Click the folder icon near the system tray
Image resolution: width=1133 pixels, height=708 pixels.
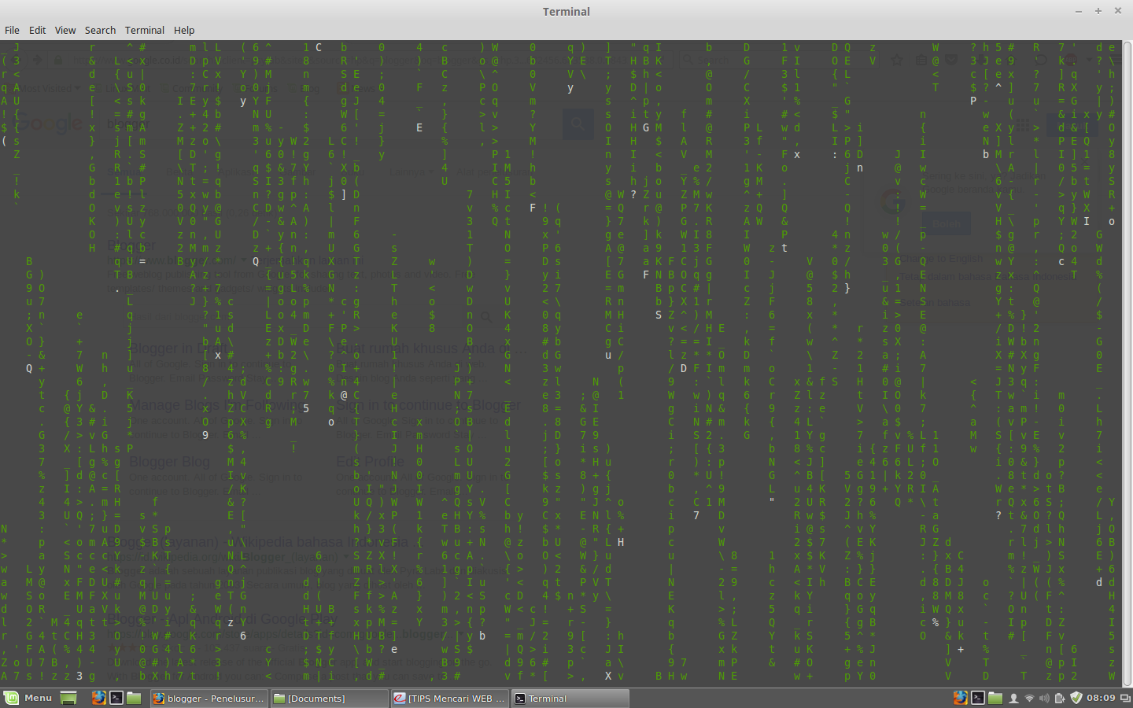[995, 698]
